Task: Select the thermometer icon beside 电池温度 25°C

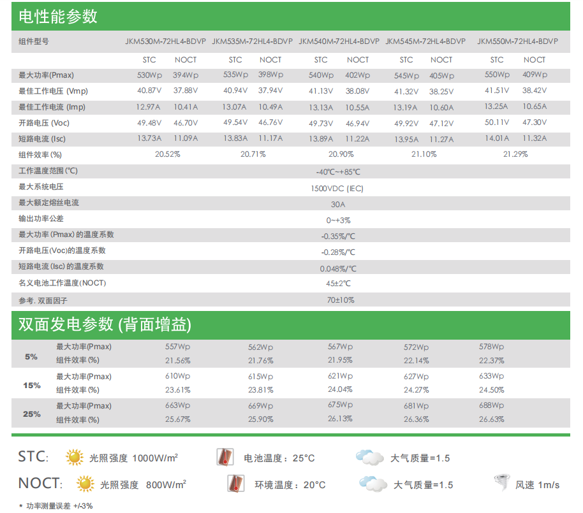Action: point(225,457)
